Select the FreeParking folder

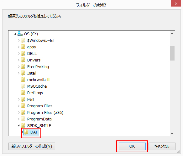(38, 66)
